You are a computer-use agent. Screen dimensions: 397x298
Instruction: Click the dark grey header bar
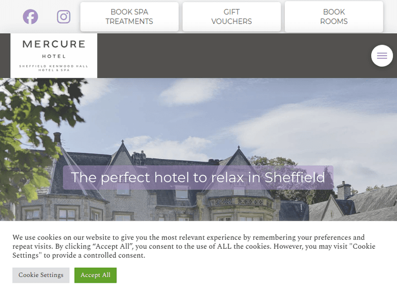[x=233, y=56]
